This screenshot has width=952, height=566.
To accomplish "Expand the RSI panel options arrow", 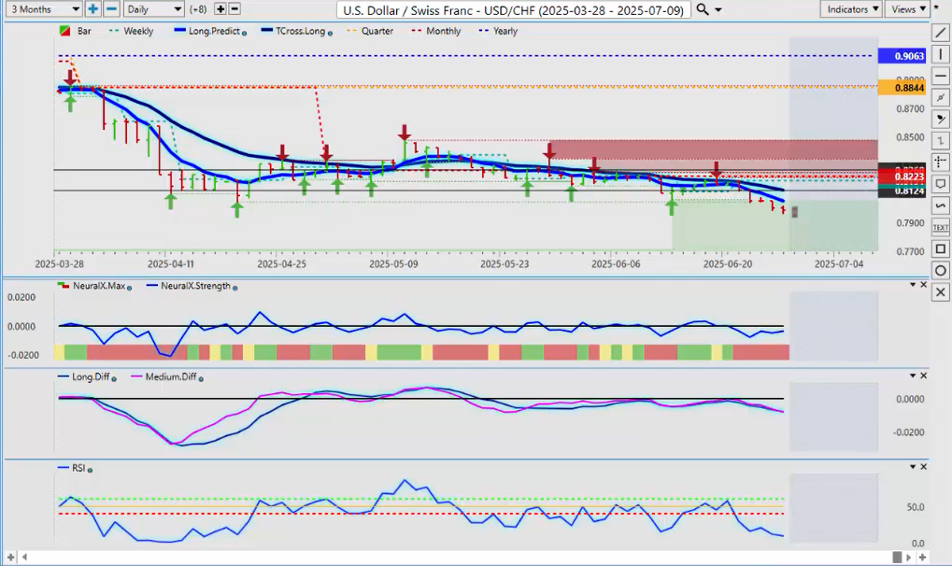I will [x=912, y=466].
